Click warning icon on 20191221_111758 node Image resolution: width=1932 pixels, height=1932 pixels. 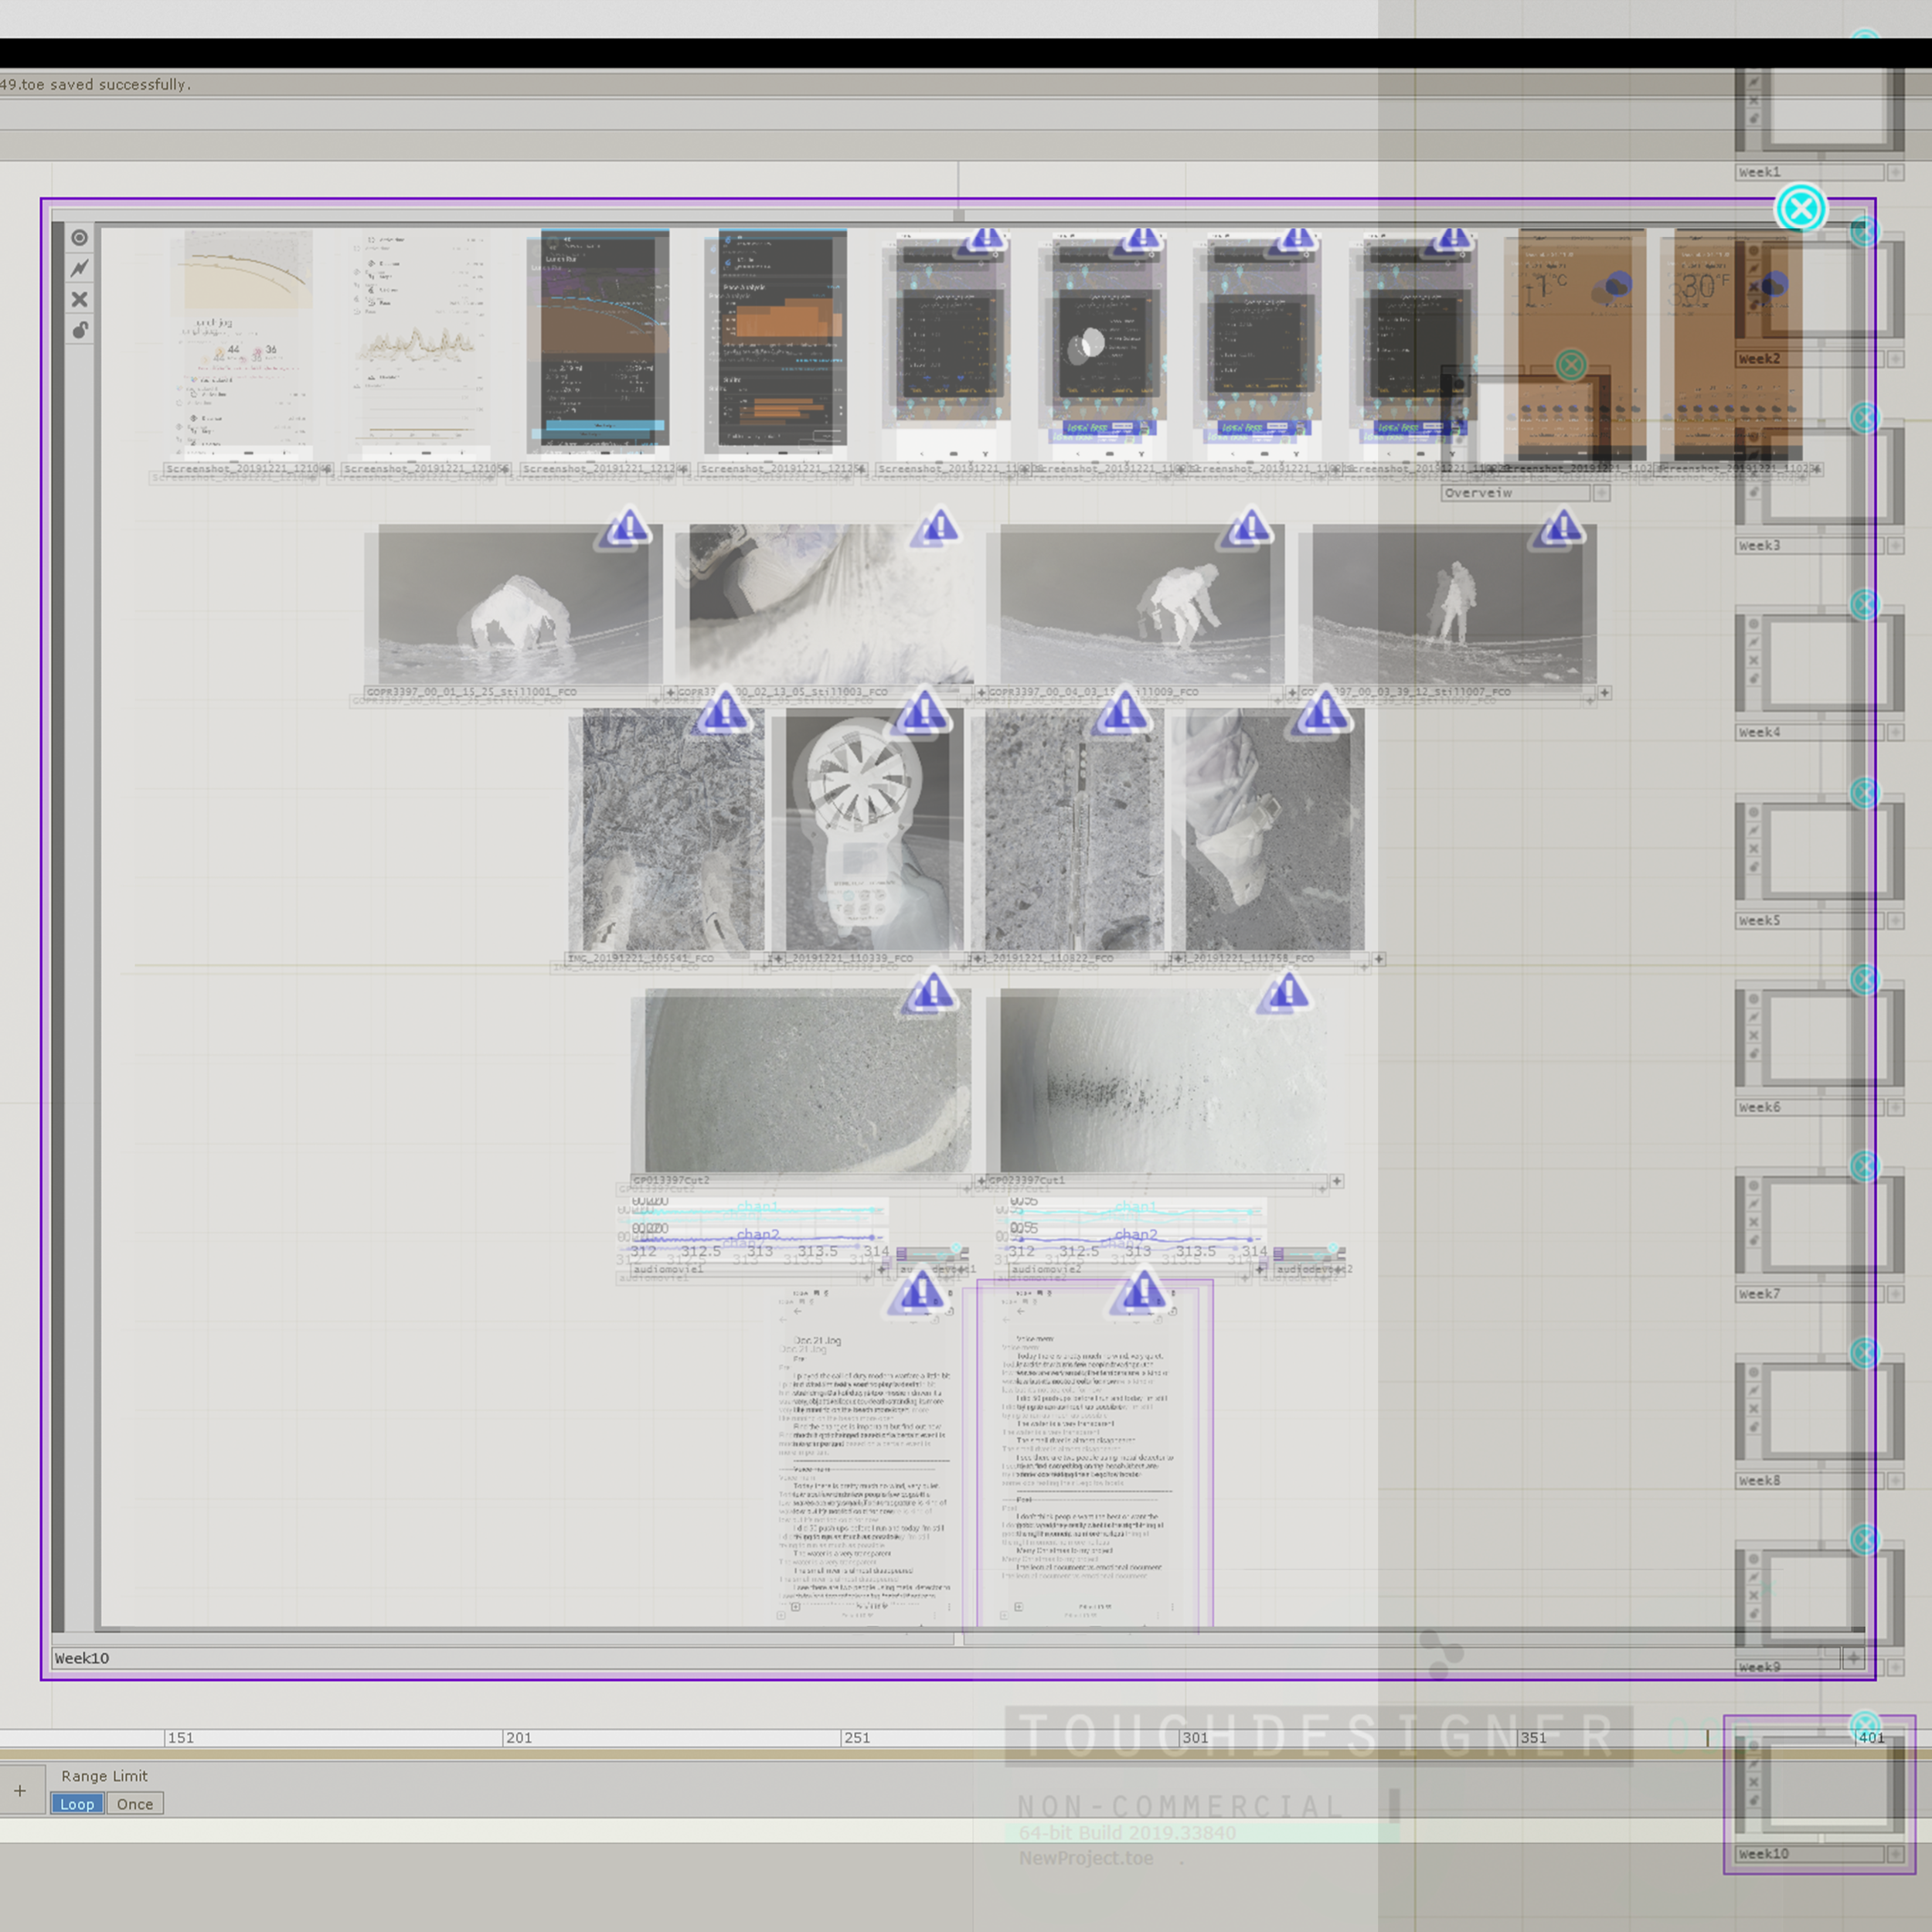(x=1324, y=713)
